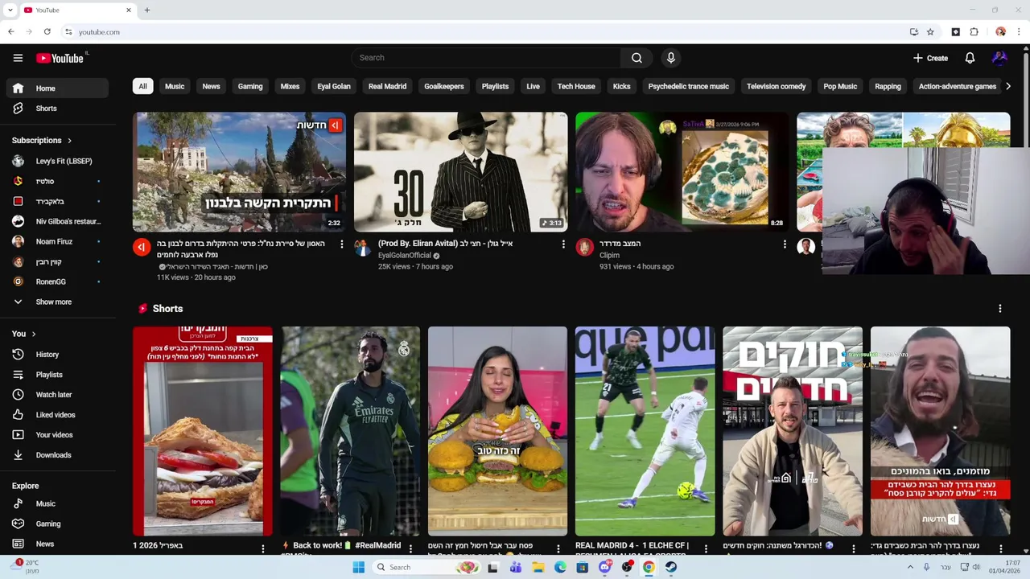Open Music under Explore
This screenshot has height=579, width=1030.
click(x=57, y=503)
